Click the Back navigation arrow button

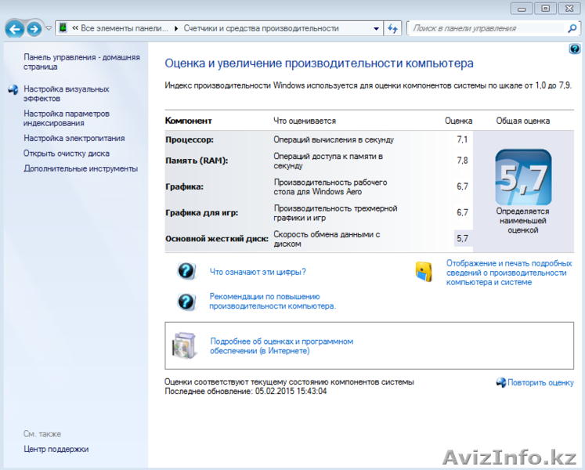click(x=14, y=29)
